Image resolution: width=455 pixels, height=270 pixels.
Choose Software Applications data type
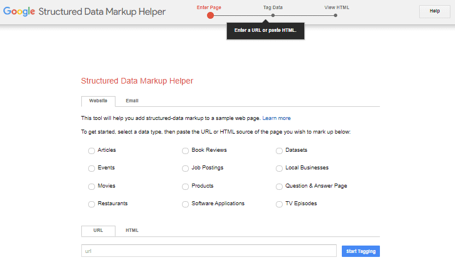pos(185,204)
